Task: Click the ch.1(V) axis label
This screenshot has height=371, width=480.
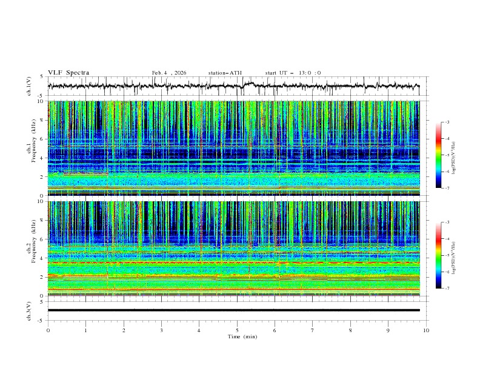Action: tap(28, 87)
